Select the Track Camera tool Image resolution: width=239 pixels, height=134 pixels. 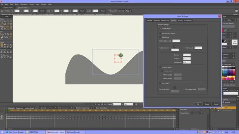click(x=1, y=52)
